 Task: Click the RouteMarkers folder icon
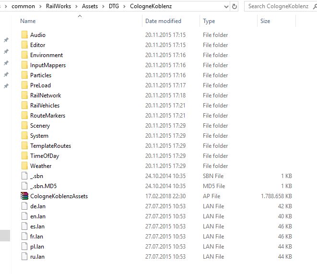[x=24, y=116]
